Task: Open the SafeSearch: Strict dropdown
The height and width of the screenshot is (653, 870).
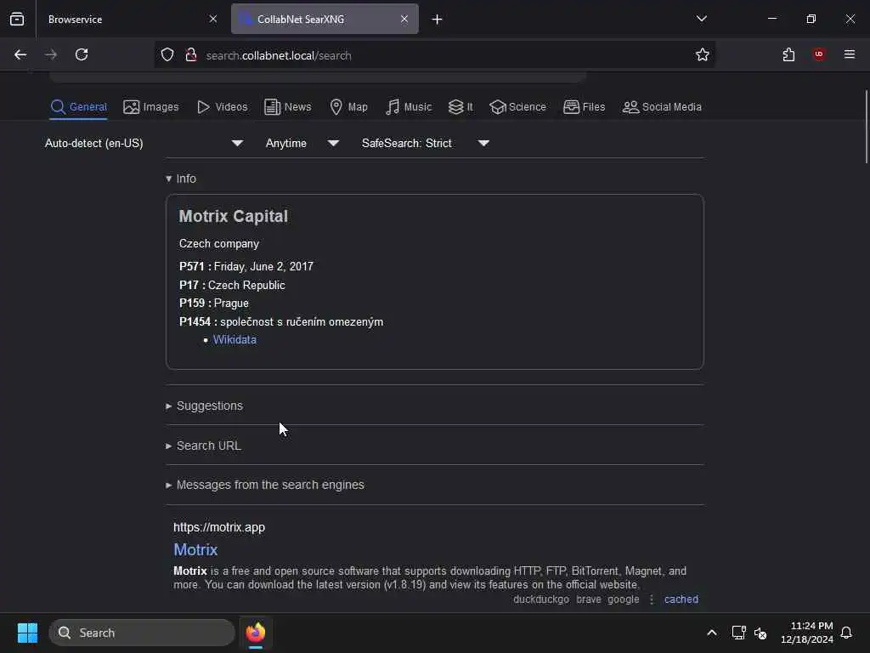Action: 426,143
